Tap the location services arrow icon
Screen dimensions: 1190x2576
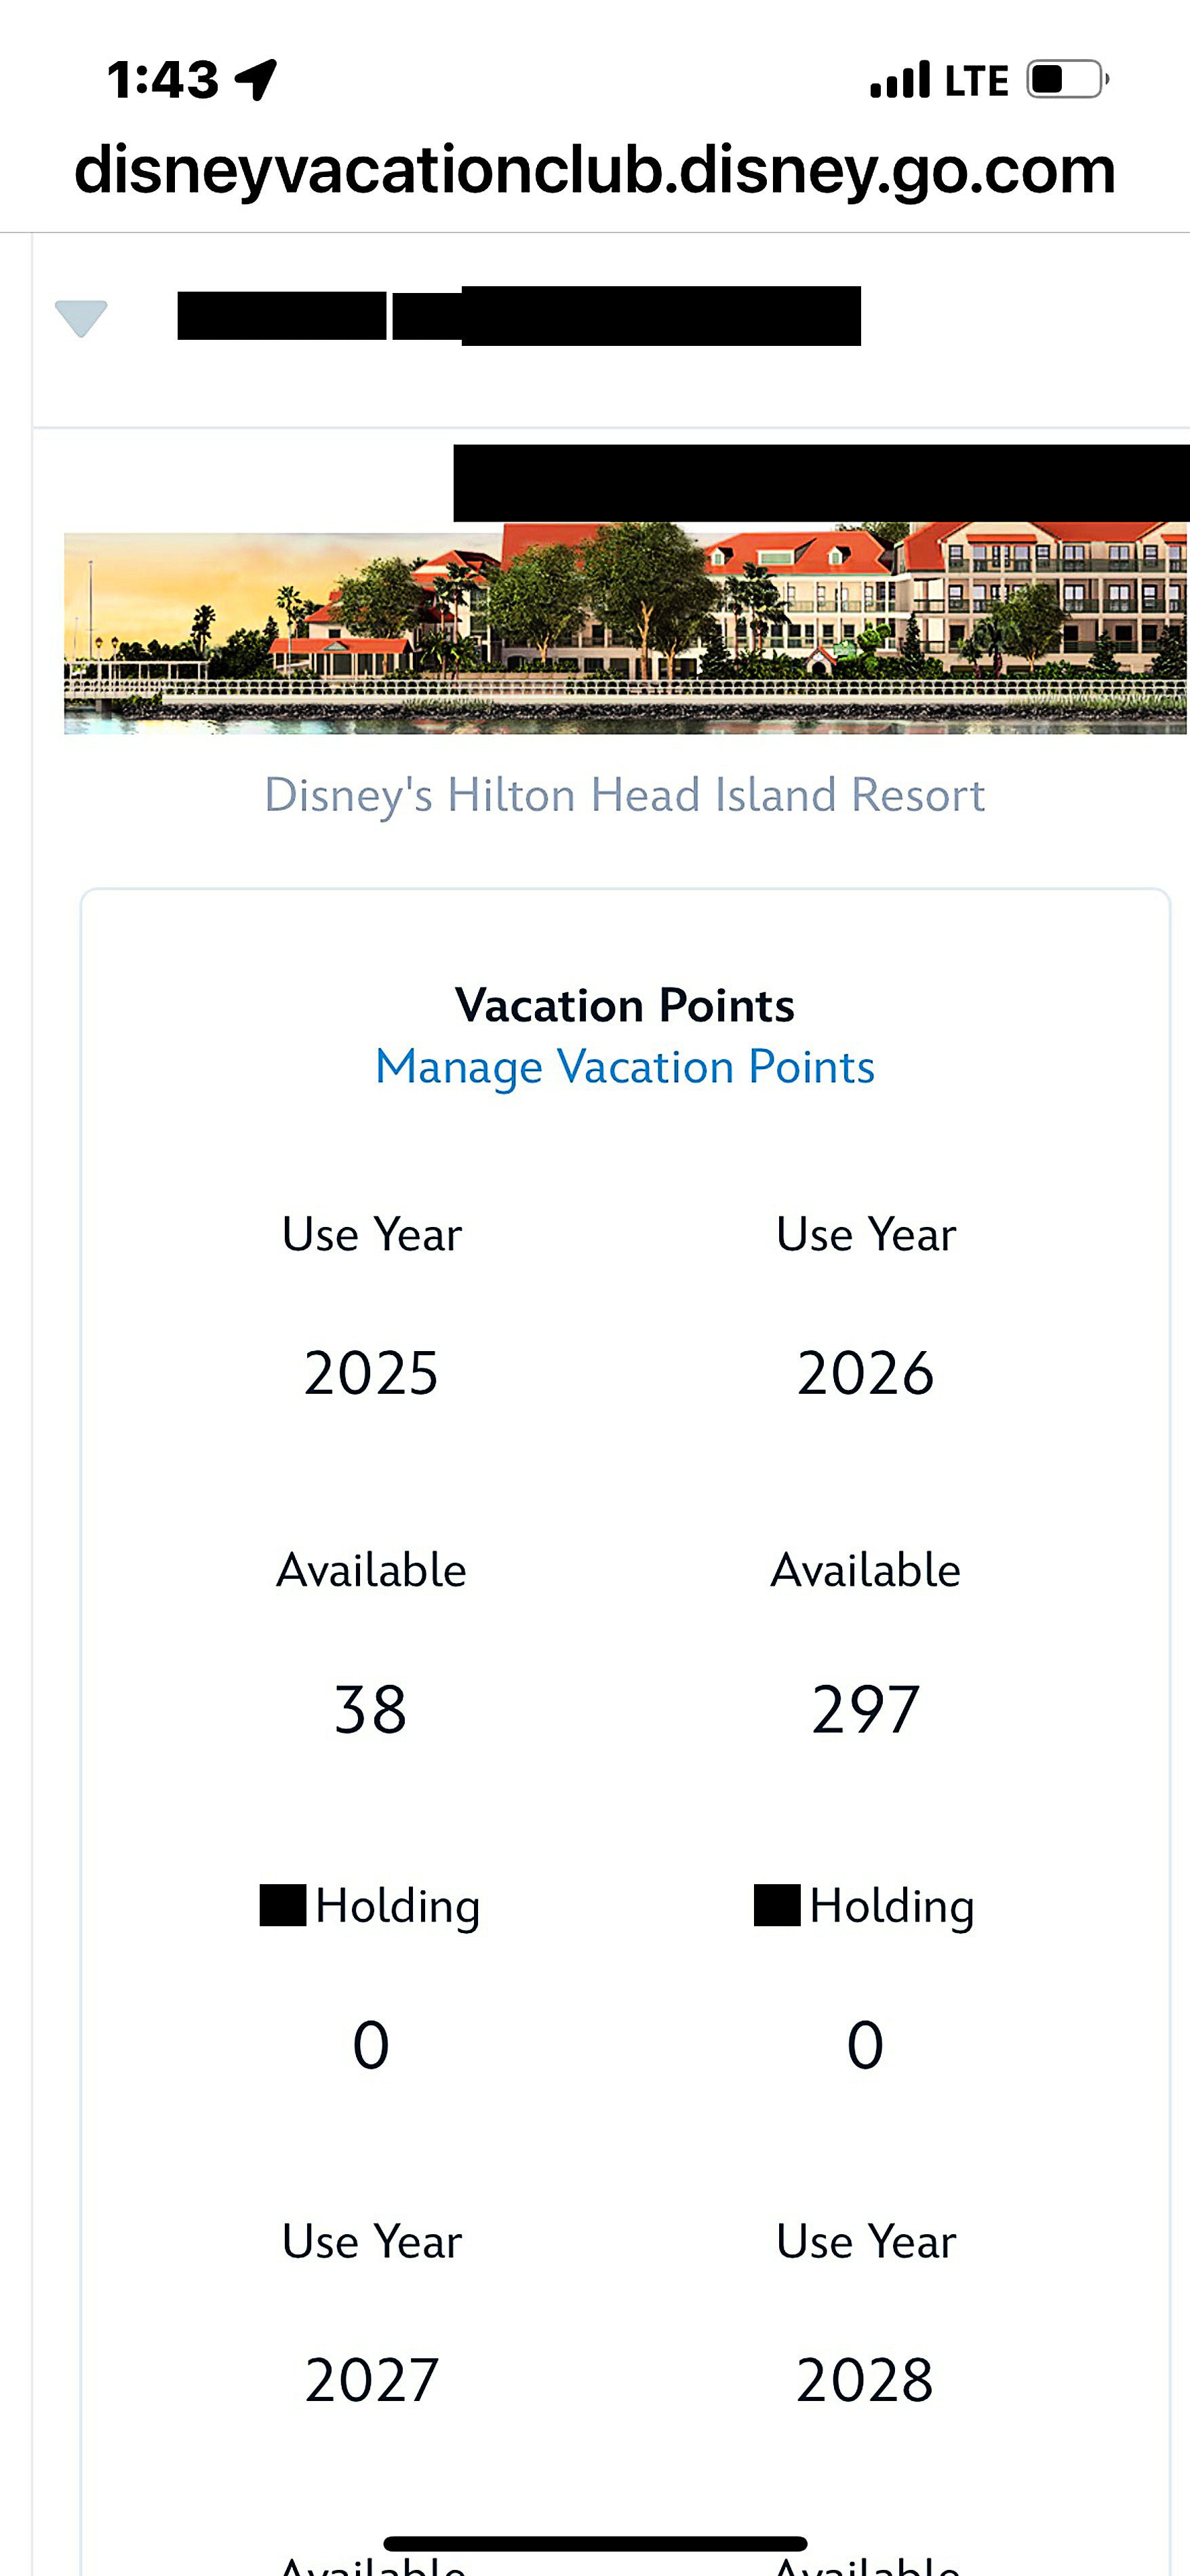[256, 80]
